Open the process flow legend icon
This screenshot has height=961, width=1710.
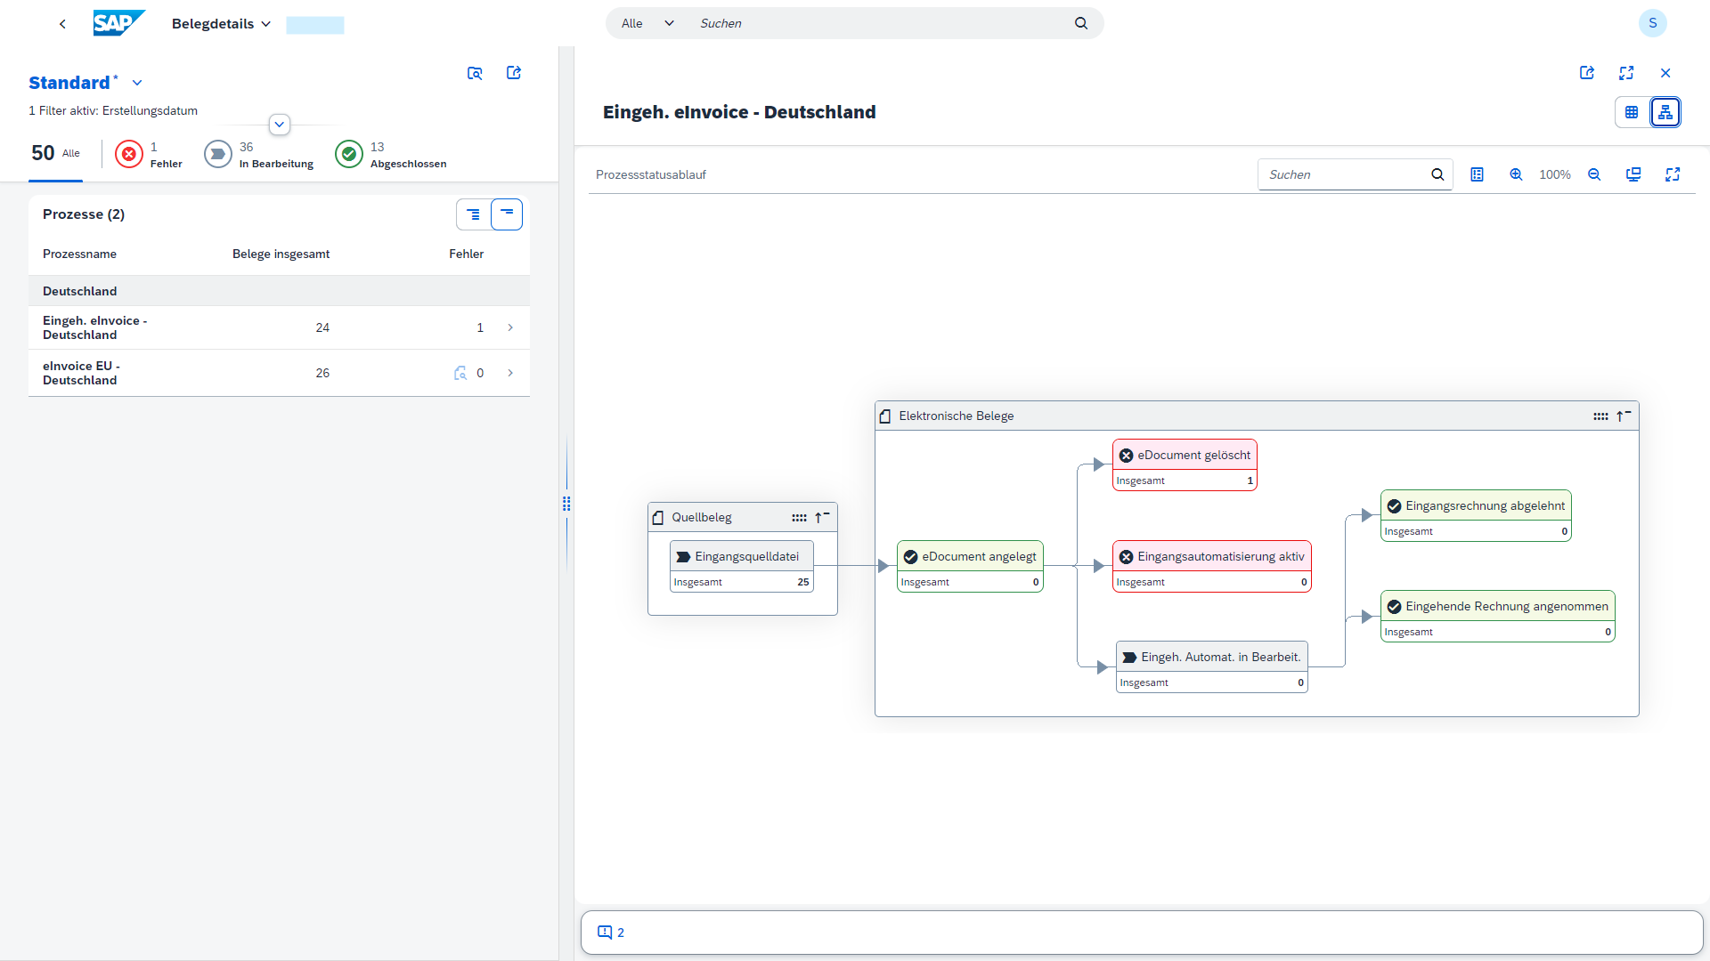[x=1477, y=174]
